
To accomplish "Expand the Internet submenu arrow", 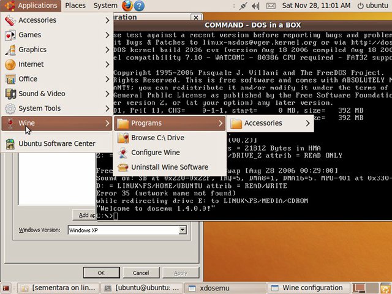I will [108, 64].
